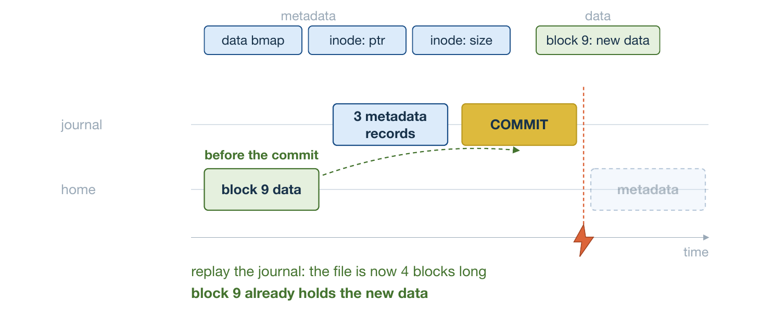Click the block 9: new data box
The height and width of the screenshot is (327, 760).
598,40
